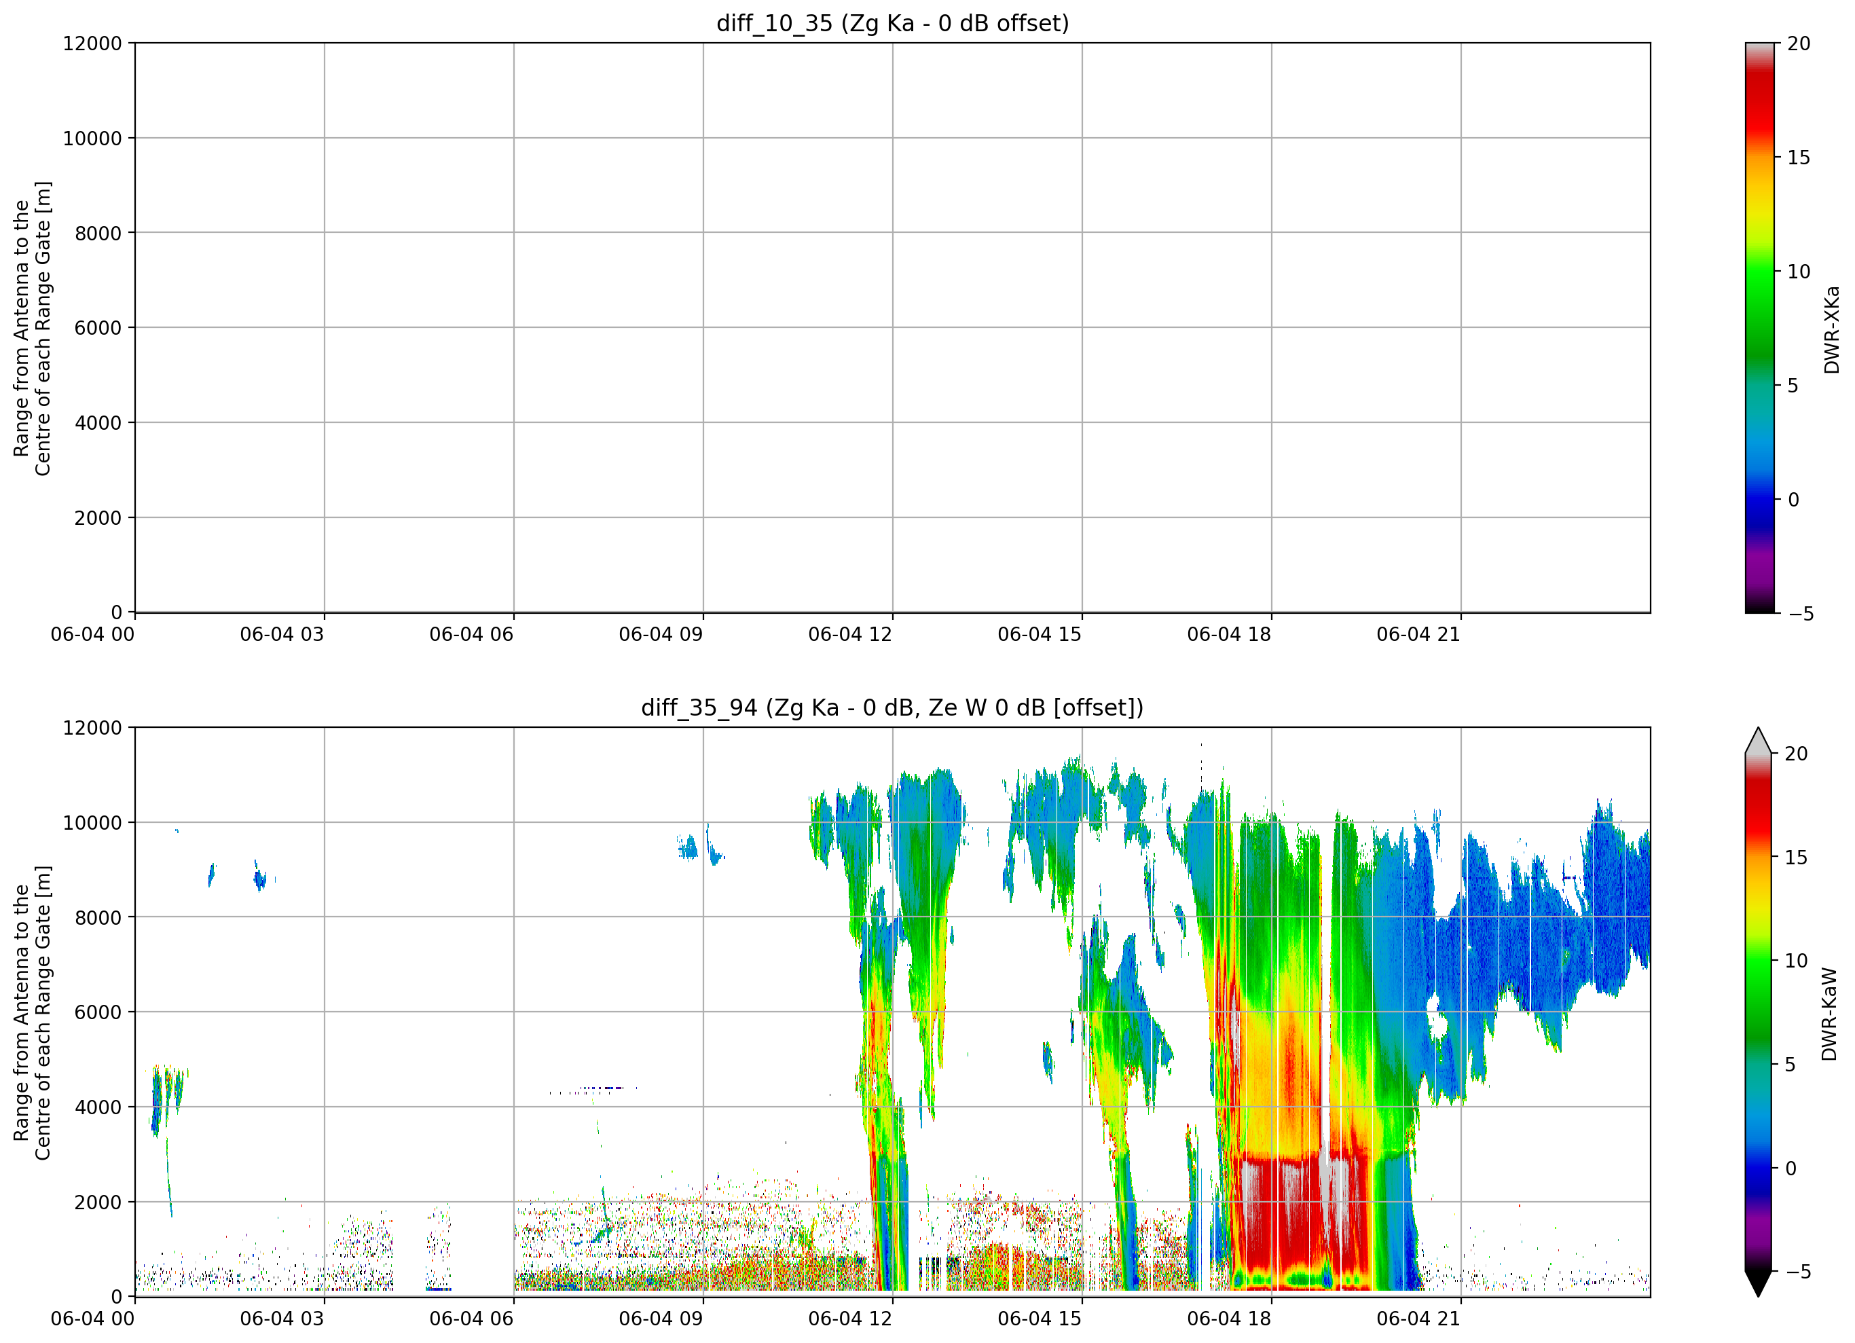Click the top plot's y-axis range label
Viewport: 1855px width, 1343px height.
(x=33, y=328)
